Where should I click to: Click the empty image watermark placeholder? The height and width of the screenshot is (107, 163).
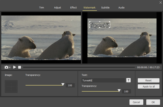tap(11, 87)
